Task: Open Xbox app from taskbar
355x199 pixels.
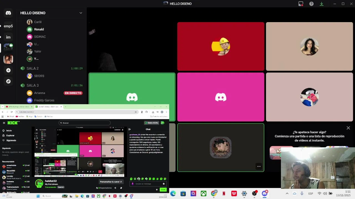Action: pyautogui.click(x=204, y=194)
